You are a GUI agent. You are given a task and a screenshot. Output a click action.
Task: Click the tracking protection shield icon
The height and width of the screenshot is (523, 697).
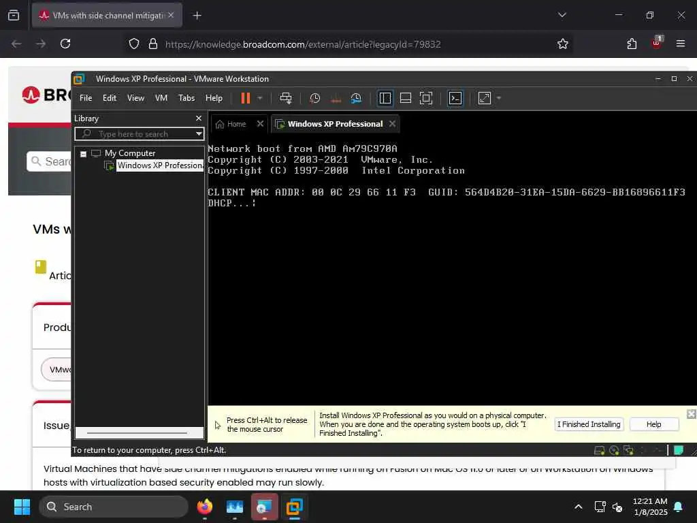[134, 44]
